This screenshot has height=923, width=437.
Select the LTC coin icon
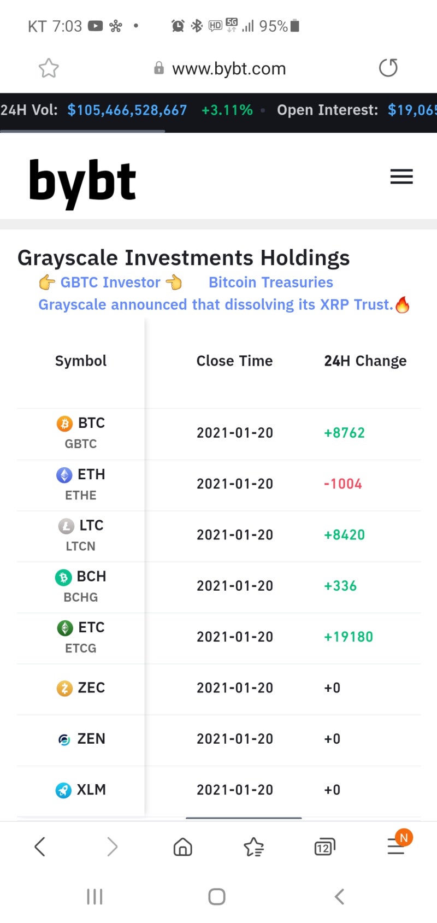[x=66, y=526]
